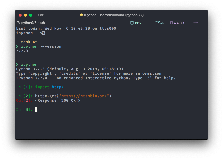The height and width of the screenshot is (159, 223).
Task: Minimize the terminal with the yellow button
Action: 25,15
